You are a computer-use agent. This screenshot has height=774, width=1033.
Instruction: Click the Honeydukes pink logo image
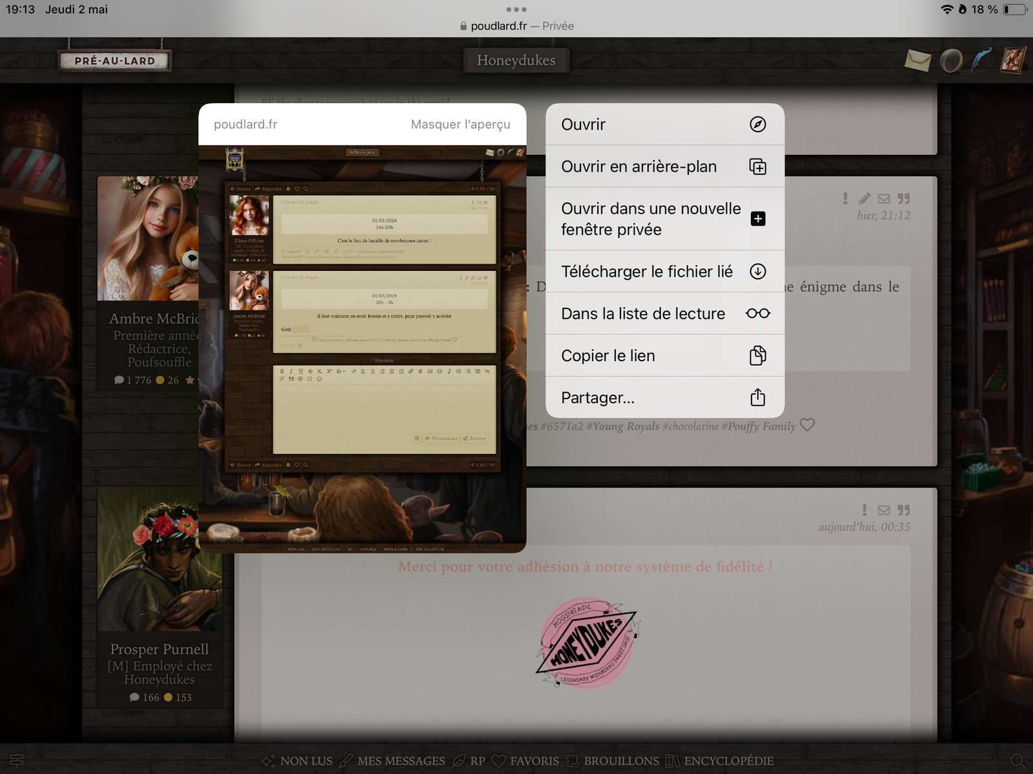coord(587,643)
